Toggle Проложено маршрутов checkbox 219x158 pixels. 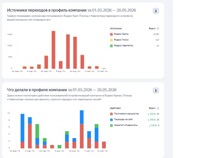(x=111, y=114)
